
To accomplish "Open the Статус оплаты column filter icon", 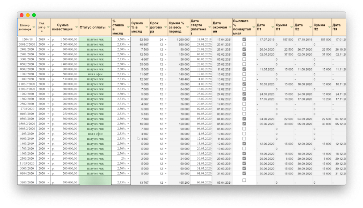I will coord(109,27).
